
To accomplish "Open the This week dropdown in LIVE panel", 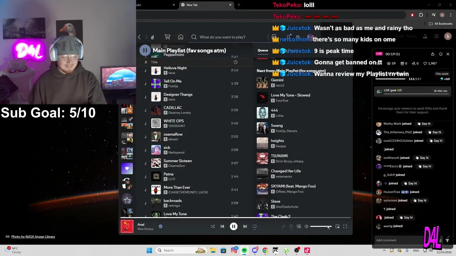I will click(x=442, y=74).
